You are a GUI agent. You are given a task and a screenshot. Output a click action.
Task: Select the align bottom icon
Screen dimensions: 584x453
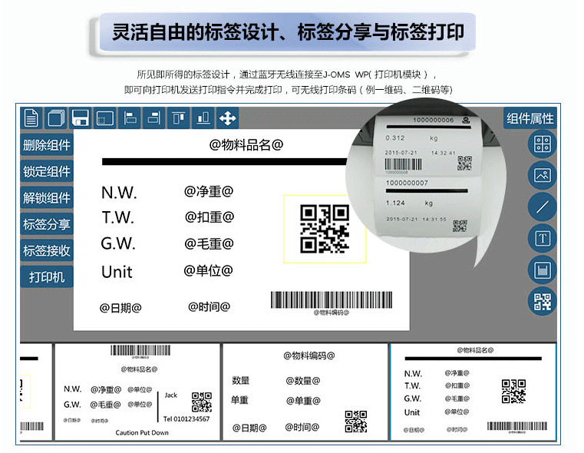click(203, 118)
